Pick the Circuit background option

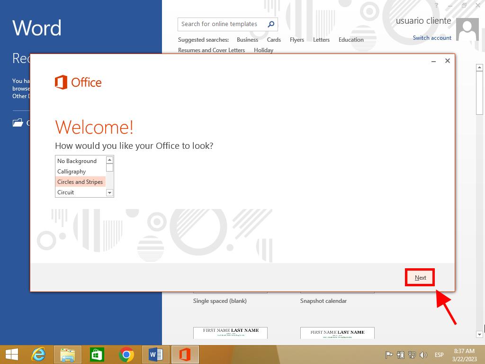click(x=66, y=192)
